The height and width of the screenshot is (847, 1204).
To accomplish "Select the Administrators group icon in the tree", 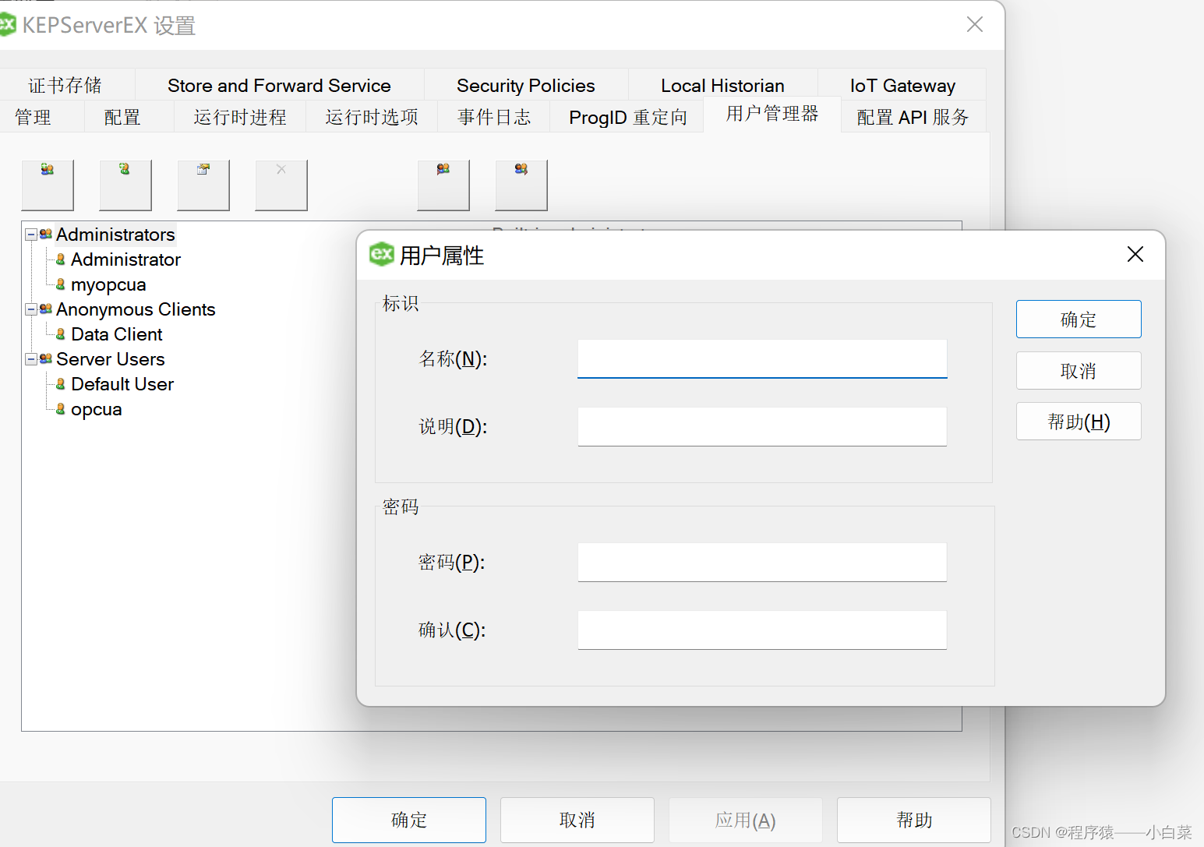I will click(x=46, y=235).
